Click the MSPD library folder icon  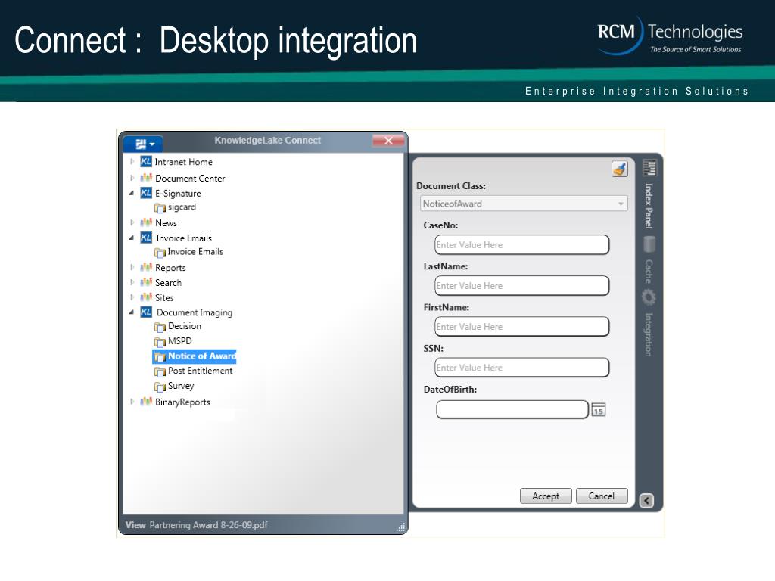160,342
